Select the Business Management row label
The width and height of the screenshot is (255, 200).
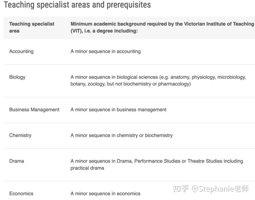34,110
